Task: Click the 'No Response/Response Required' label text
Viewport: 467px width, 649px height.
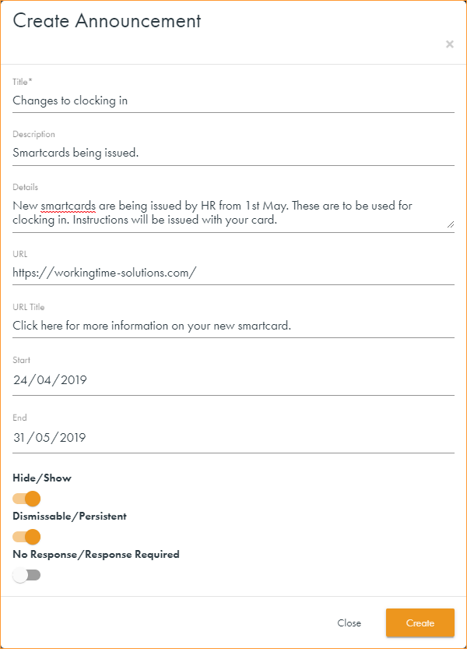Action: [97, 555]
